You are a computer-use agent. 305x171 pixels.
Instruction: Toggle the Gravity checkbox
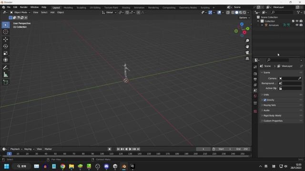click(x=265, y=100)
